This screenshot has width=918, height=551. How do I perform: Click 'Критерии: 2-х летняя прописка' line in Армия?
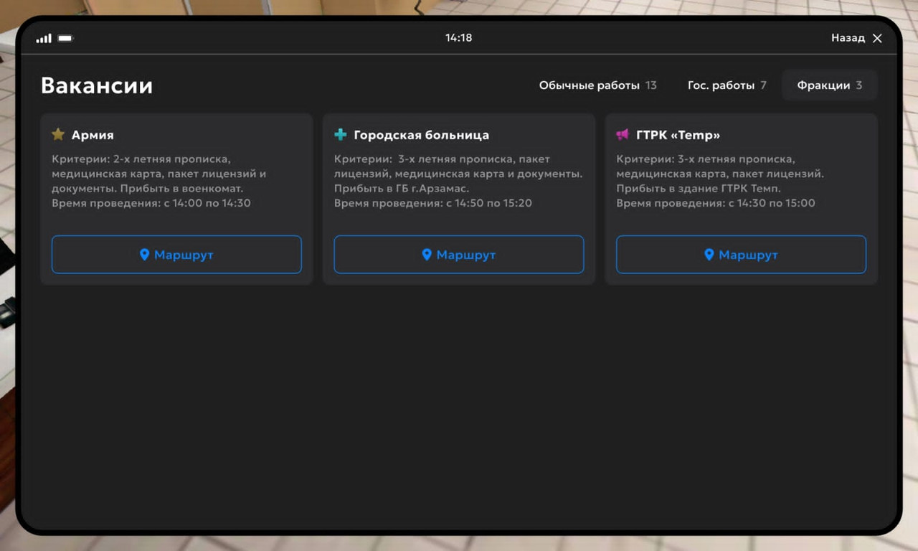pyautogui.click(x=141, y=159)
